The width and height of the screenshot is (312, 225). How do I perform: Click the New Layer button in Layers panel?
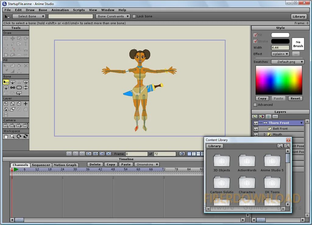255,117
